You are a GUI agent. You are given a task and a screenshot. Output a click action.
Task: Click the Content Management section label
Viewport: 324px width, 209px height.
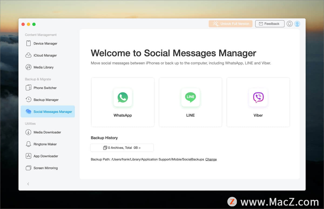pos(41,35)
